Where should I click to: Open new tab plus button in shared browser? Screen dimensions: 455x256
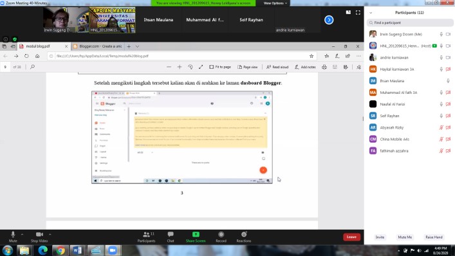129,46
